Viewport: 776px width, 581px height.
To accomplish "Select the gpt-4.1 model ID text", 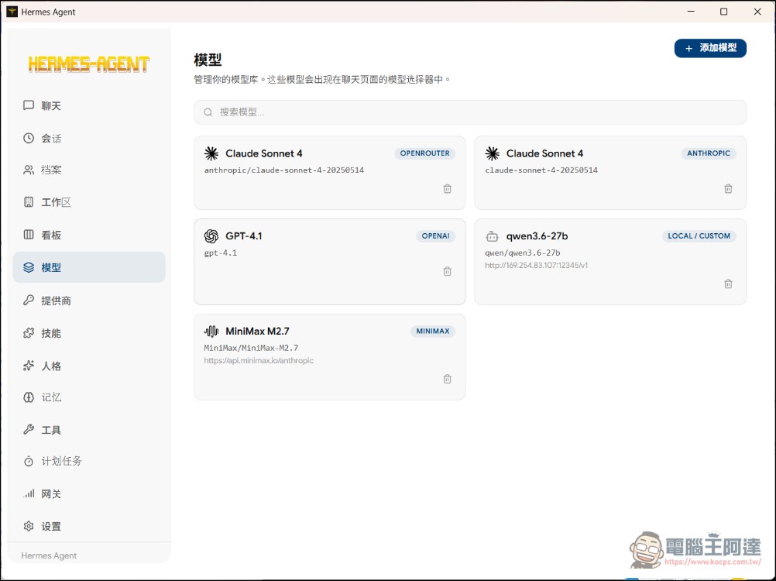I will 221,253.
